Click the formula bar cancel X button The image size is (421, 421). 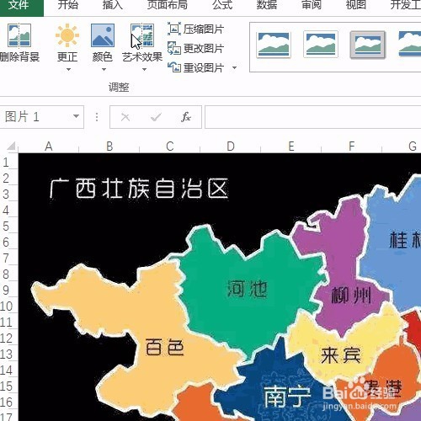click(125, 117)
